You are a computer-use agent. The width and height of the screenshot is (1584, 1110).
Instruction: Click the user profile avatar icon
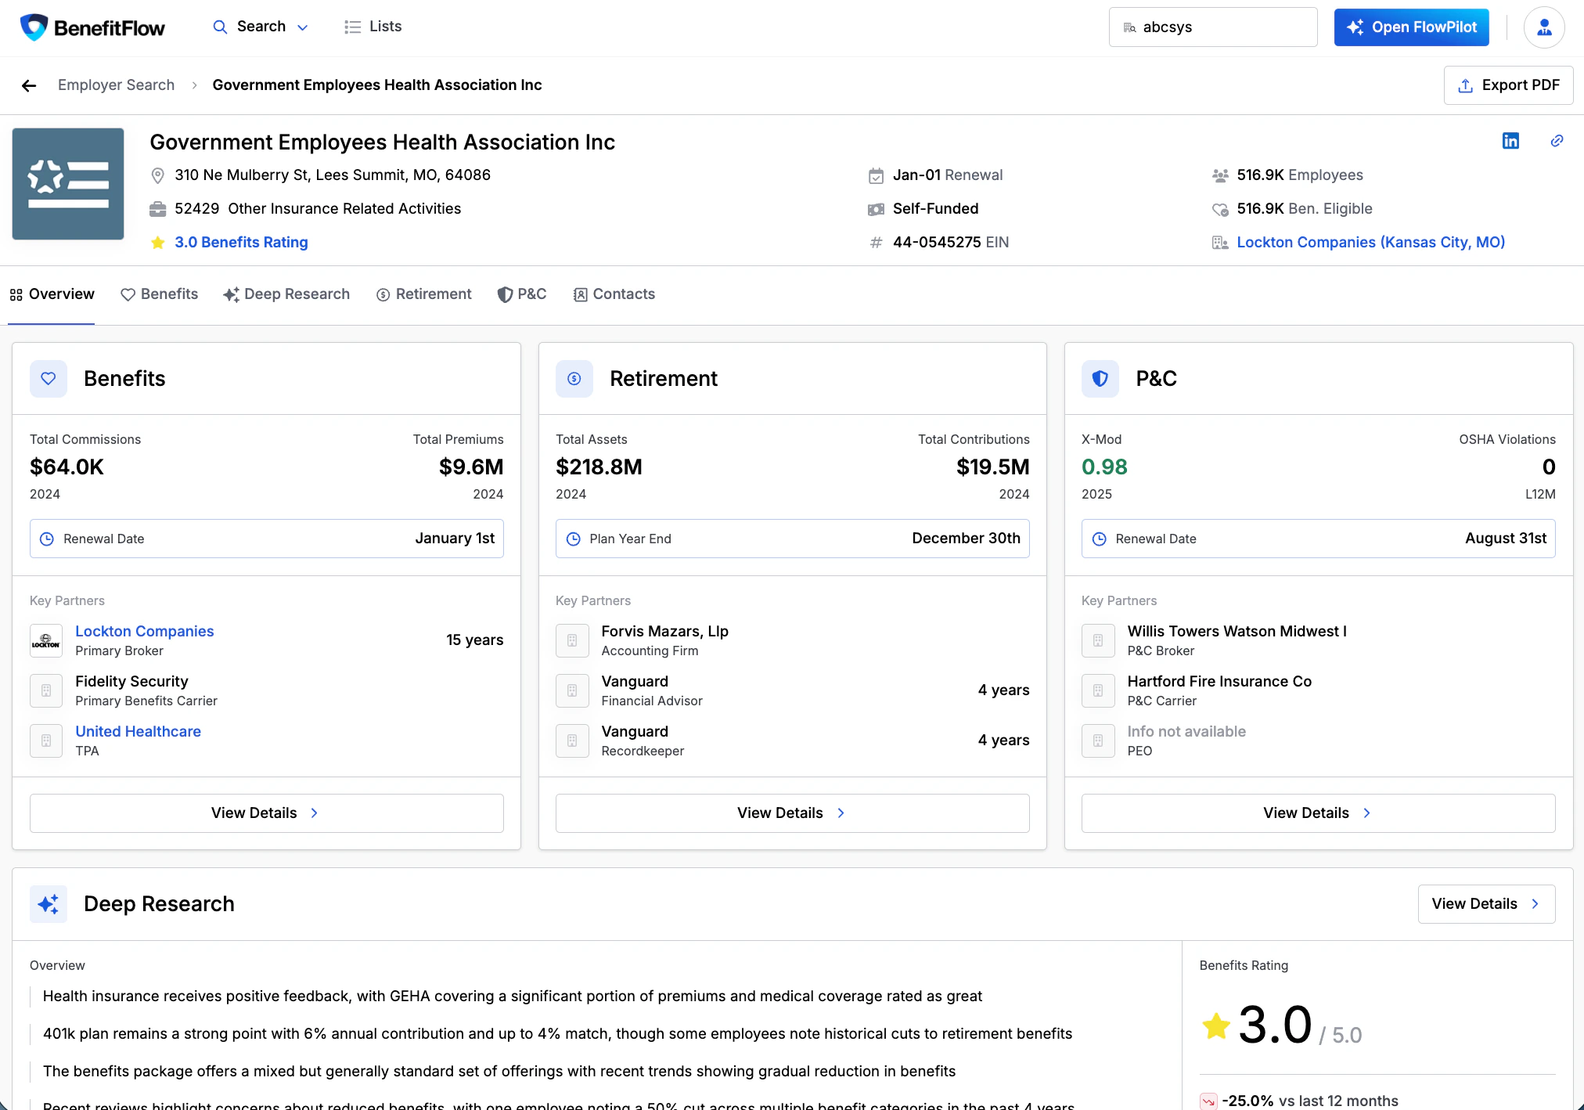tap(1543, 27)
